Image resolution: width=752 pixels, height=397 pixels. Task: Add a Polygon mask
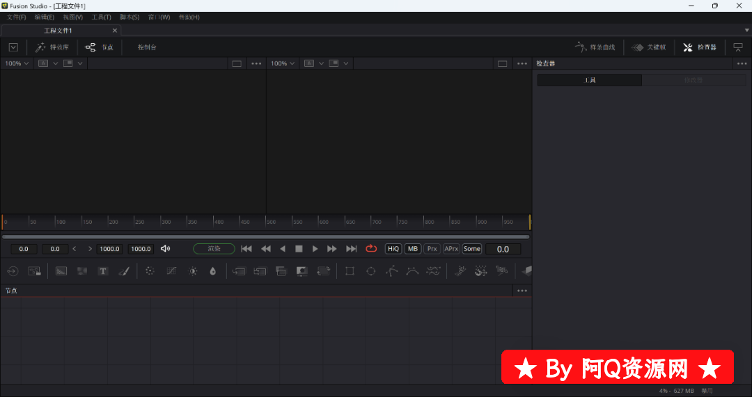(x=392, y=271)
